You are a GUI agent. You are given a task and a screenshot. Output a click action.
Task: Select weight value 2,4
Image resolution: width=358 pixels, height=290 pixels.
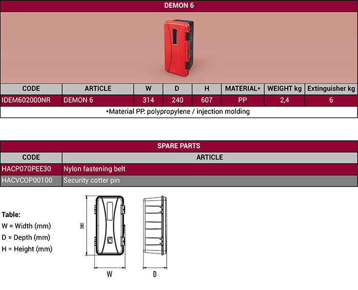pos(285,100)
